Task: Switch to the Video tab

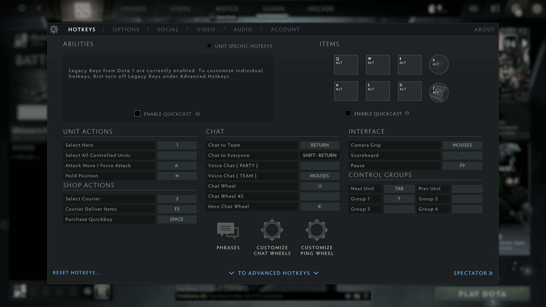Action: 206,30
